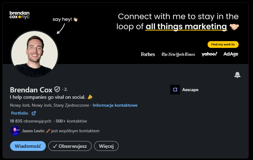
Task: Open the Aescape company logo
Action: pyautogui.click(x=175, y=90)
